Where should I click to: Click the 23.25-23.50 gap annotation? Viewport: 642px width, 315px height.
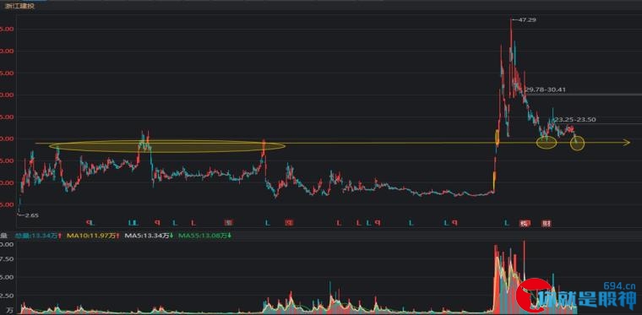(x=575, y=120)
